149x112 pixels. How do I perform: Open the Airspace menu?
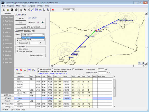pyautogui.click(x=32, y=6)
